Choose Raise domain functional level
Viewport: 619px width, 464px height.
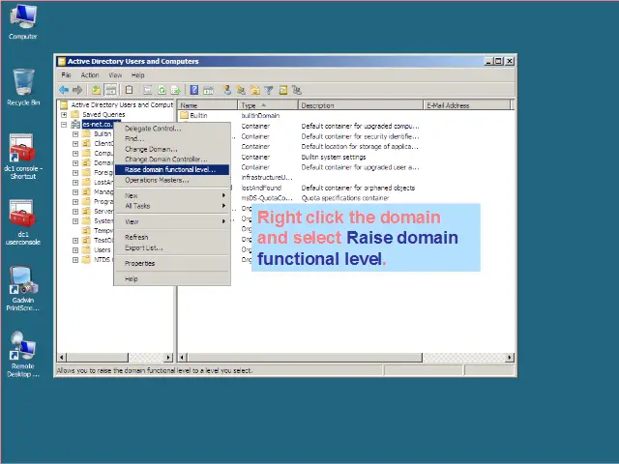[172, 170]
